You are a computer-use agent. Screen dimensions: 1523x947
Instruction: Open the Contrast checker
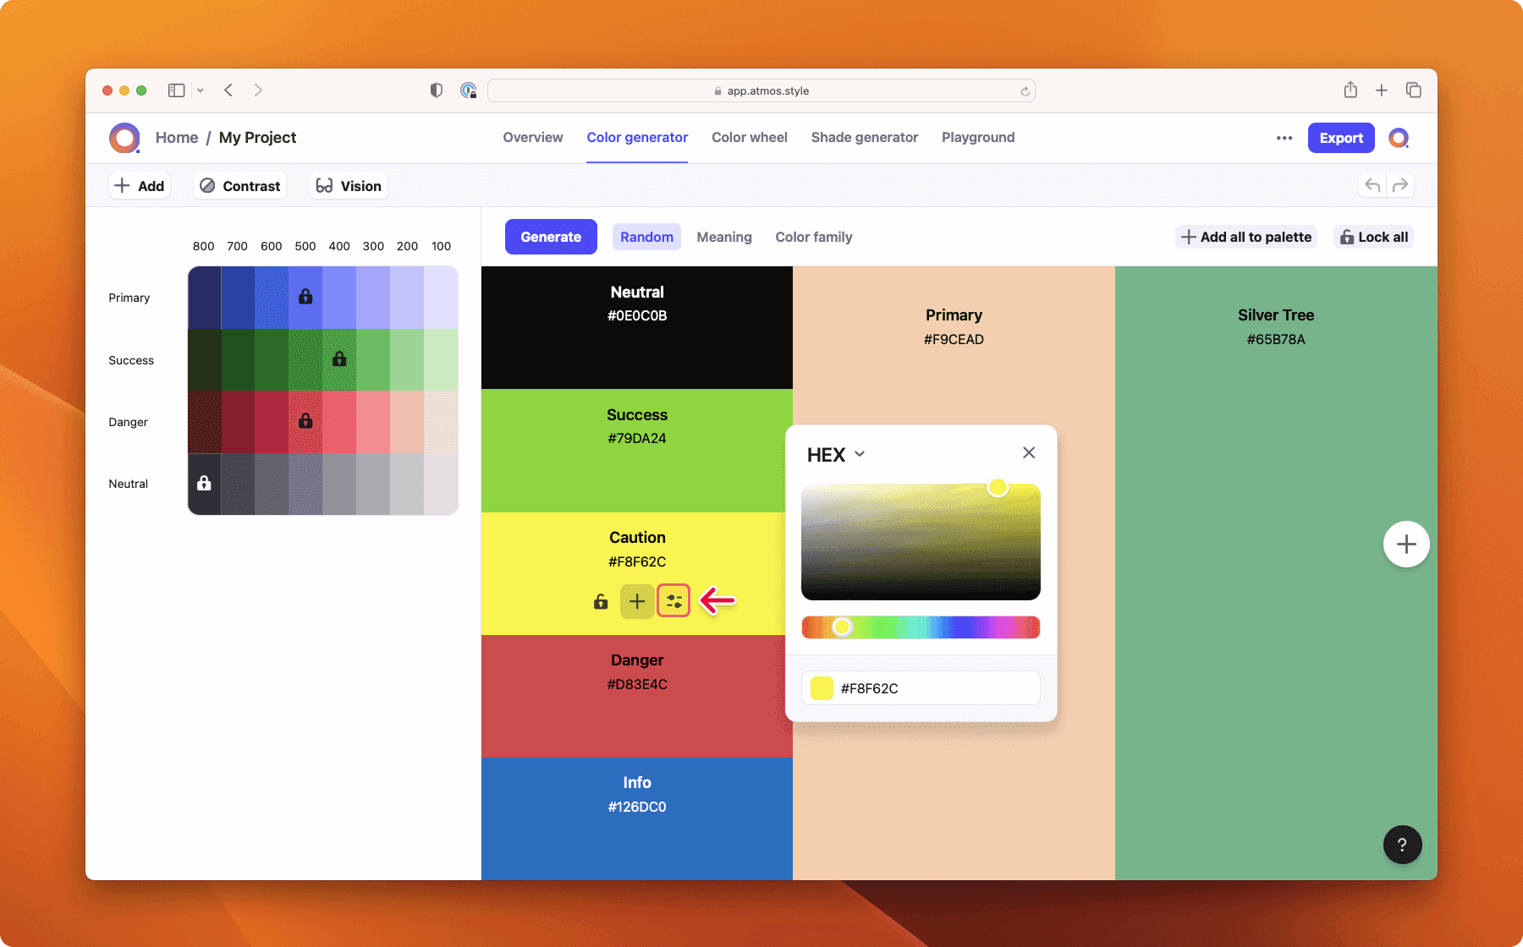tap(239, 185)
